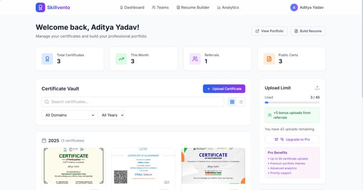Click the Certificate Vault heading

[60, 89]
